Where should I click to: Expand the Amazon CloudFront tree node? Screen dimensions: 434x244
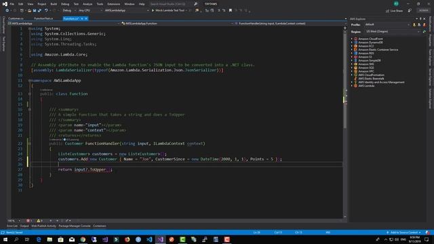click(352, 39)
